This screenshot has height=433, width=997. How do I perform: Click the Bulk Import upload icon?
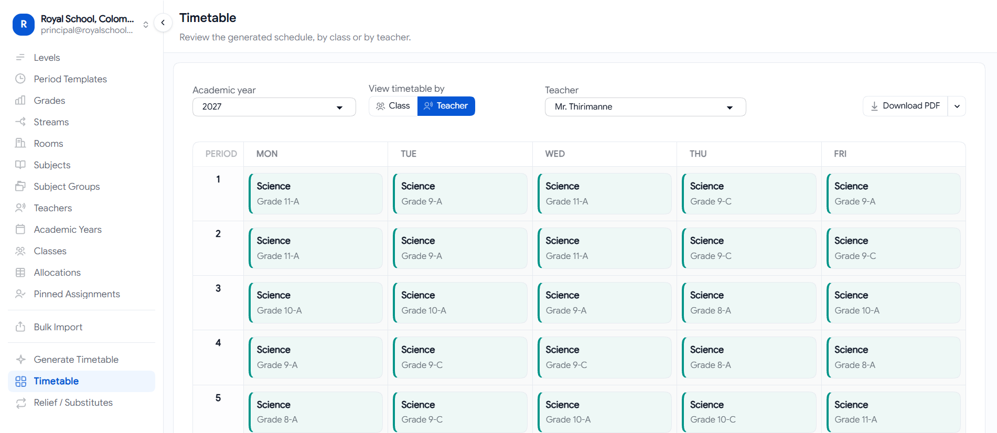tap(20, 327)
